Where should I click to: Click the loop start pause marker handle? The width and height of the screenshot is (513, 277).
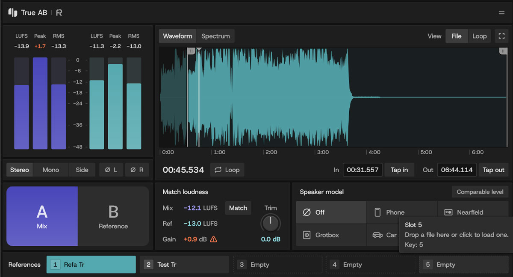[x=191, y=51]
